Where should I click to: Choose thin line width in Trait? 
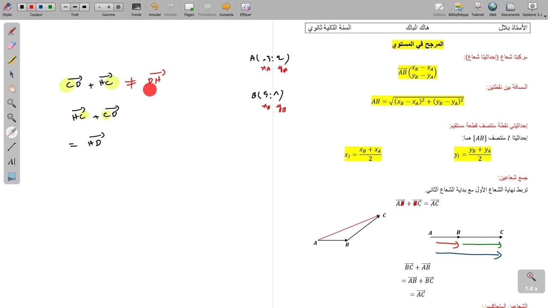[x=65, y=7]
